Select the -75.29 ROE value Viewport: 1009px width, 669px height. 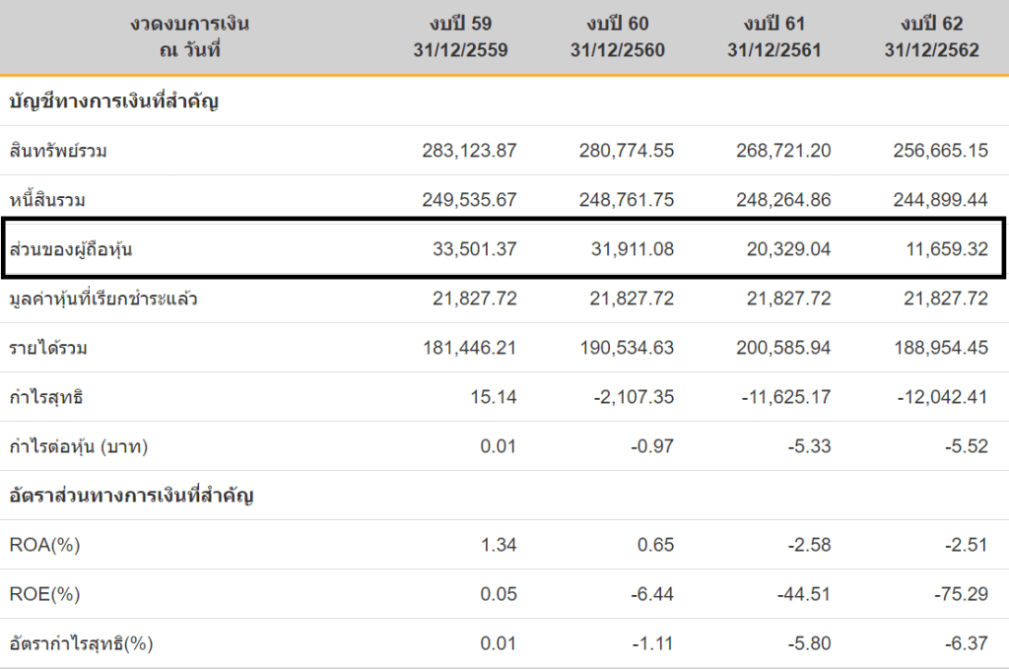960,594
